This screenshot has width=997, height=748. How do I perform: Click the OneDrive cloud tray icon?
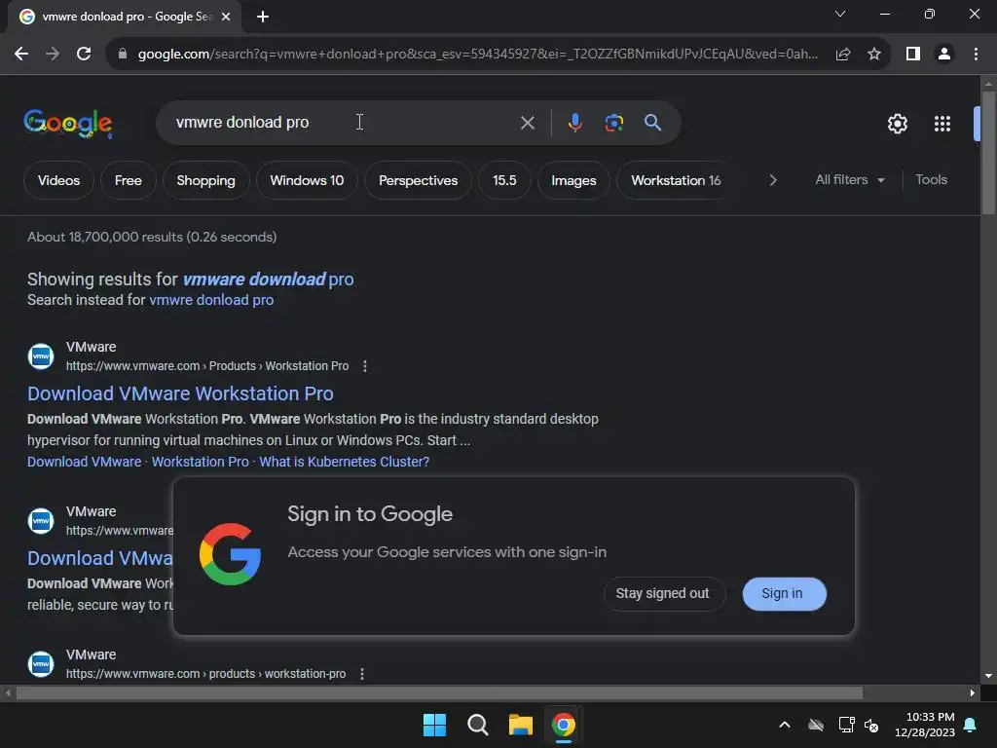tap(816, 725)
